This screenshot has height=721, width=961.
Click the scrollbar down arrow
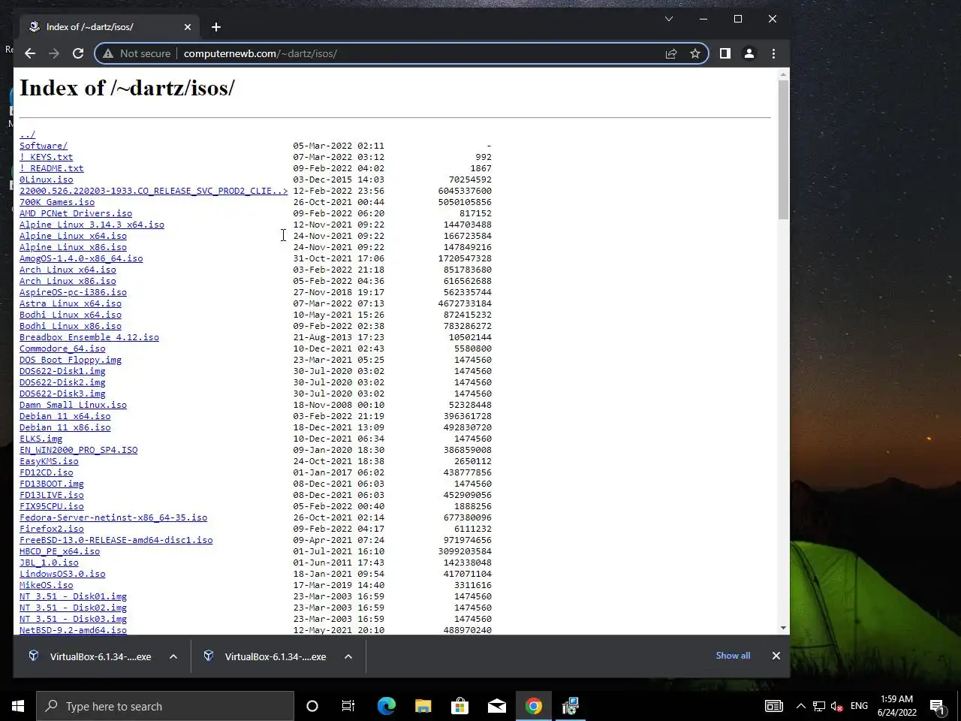tap(784, 628)
